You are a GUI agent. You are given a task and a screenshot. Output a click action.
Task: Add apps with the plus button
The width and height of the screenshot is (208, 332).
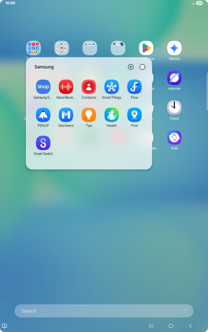click(131, 67)
